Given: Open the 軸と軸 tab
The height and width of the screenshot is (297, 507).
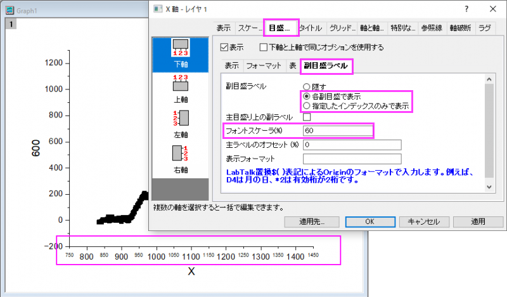Looking at the screenshot, I should pyautogui.click(x=372, y=28).
